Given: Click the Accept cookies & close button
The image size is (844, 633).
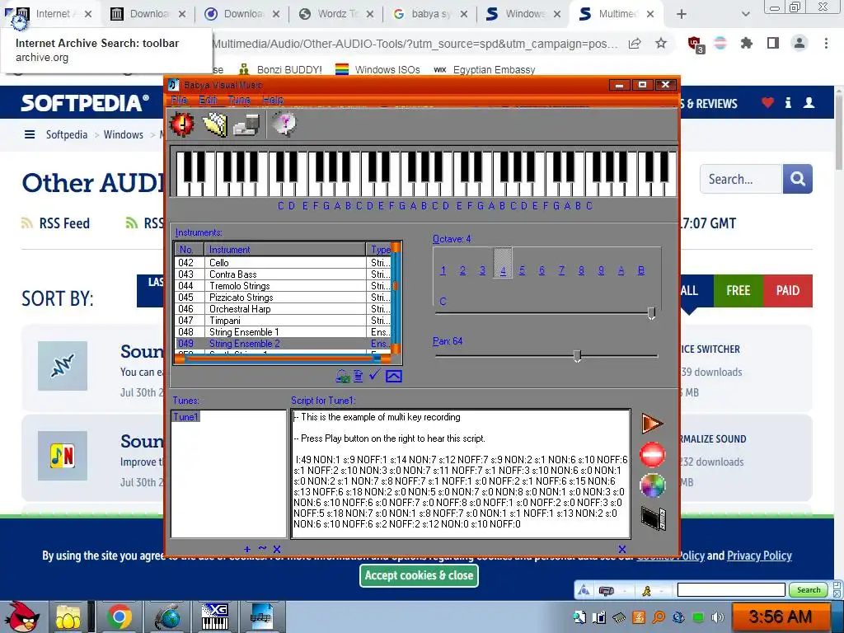Looking at the screenshot, I should point(419,575).
